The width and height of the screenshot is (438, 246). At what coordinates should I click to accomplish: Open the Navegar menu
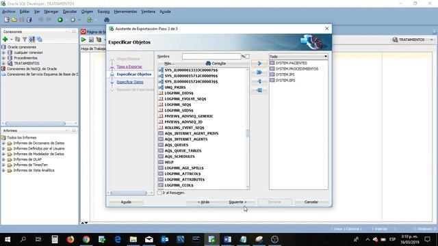(x=51, y=12)
